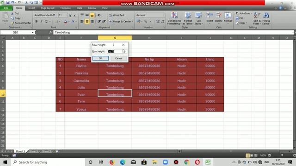Click the Windows Start button

[x=5, y=162]
